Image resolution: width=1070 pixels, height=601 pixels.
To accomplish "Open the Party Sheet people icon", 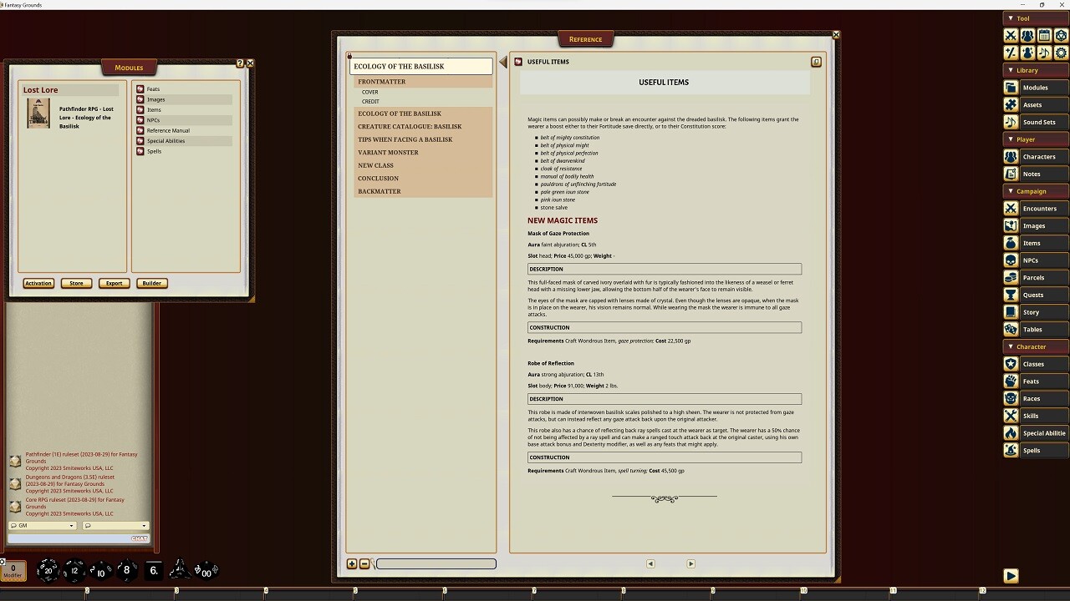I will coord(1027,35).
